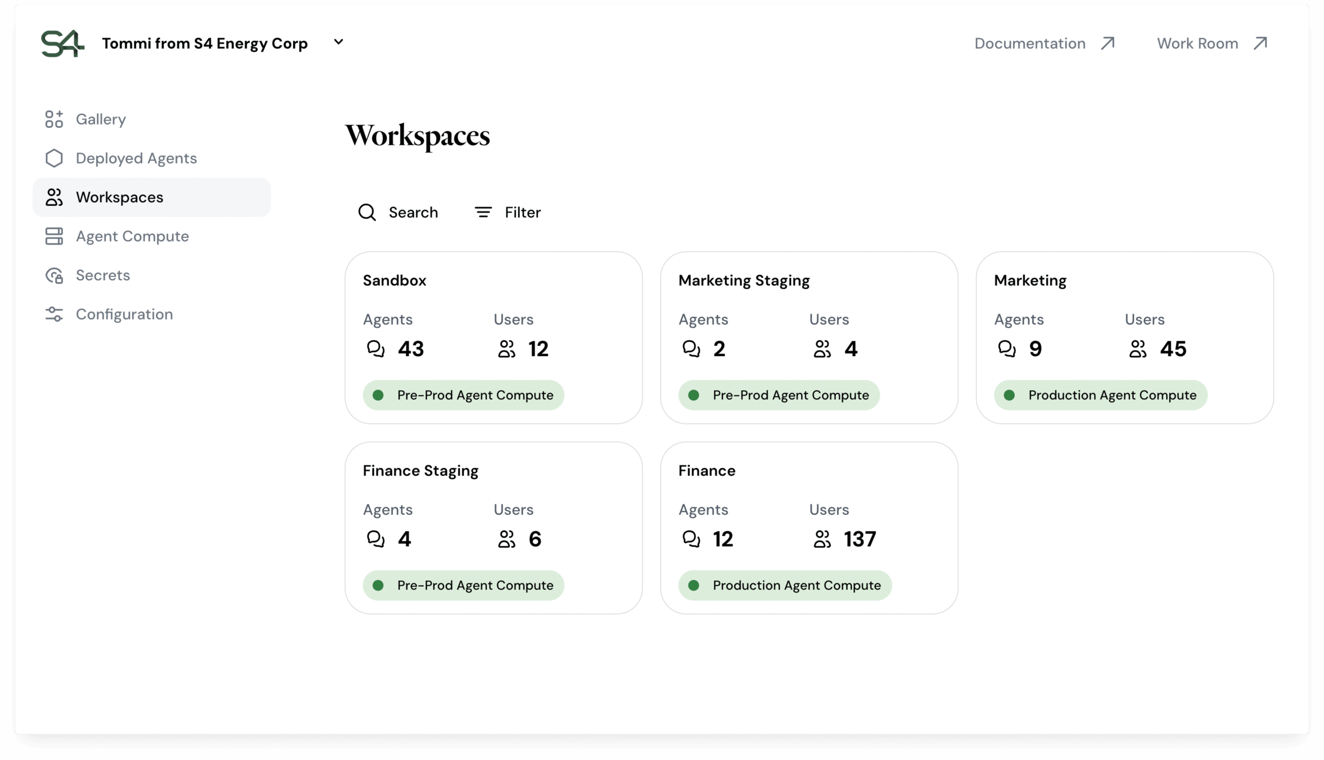Click the agent count 4 in Finance Staging
This screenshot has width=1324, height=760.
[x=404, y=539]
